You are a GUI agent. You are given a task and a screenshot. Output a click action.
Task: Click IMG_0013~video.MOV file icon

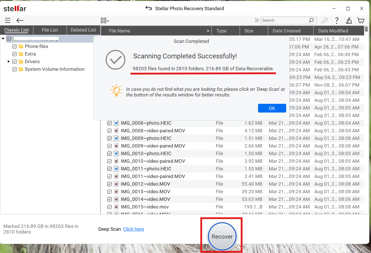(116, 192)
